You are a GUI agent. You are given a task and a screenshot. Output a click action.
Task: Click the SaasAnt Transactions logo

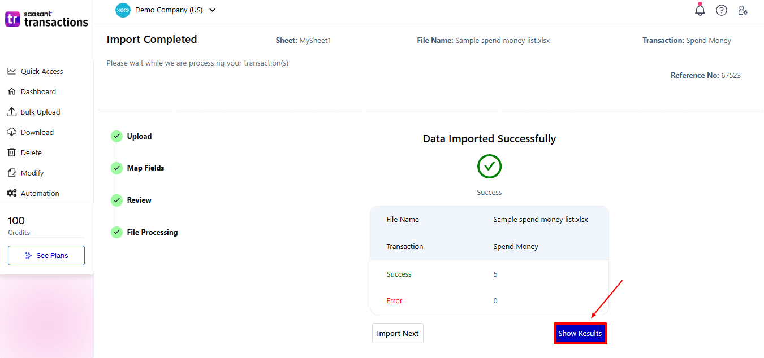click(46, 19)
